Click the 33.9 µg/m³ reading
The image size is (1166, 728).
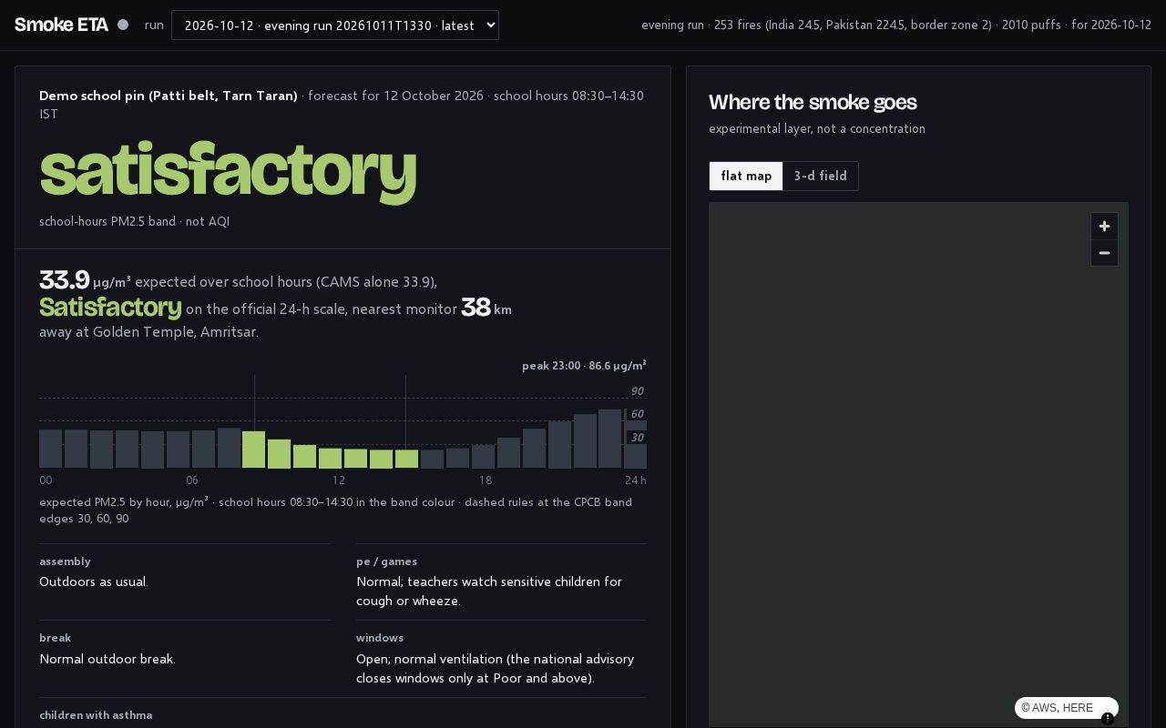(x=85, y=280)
